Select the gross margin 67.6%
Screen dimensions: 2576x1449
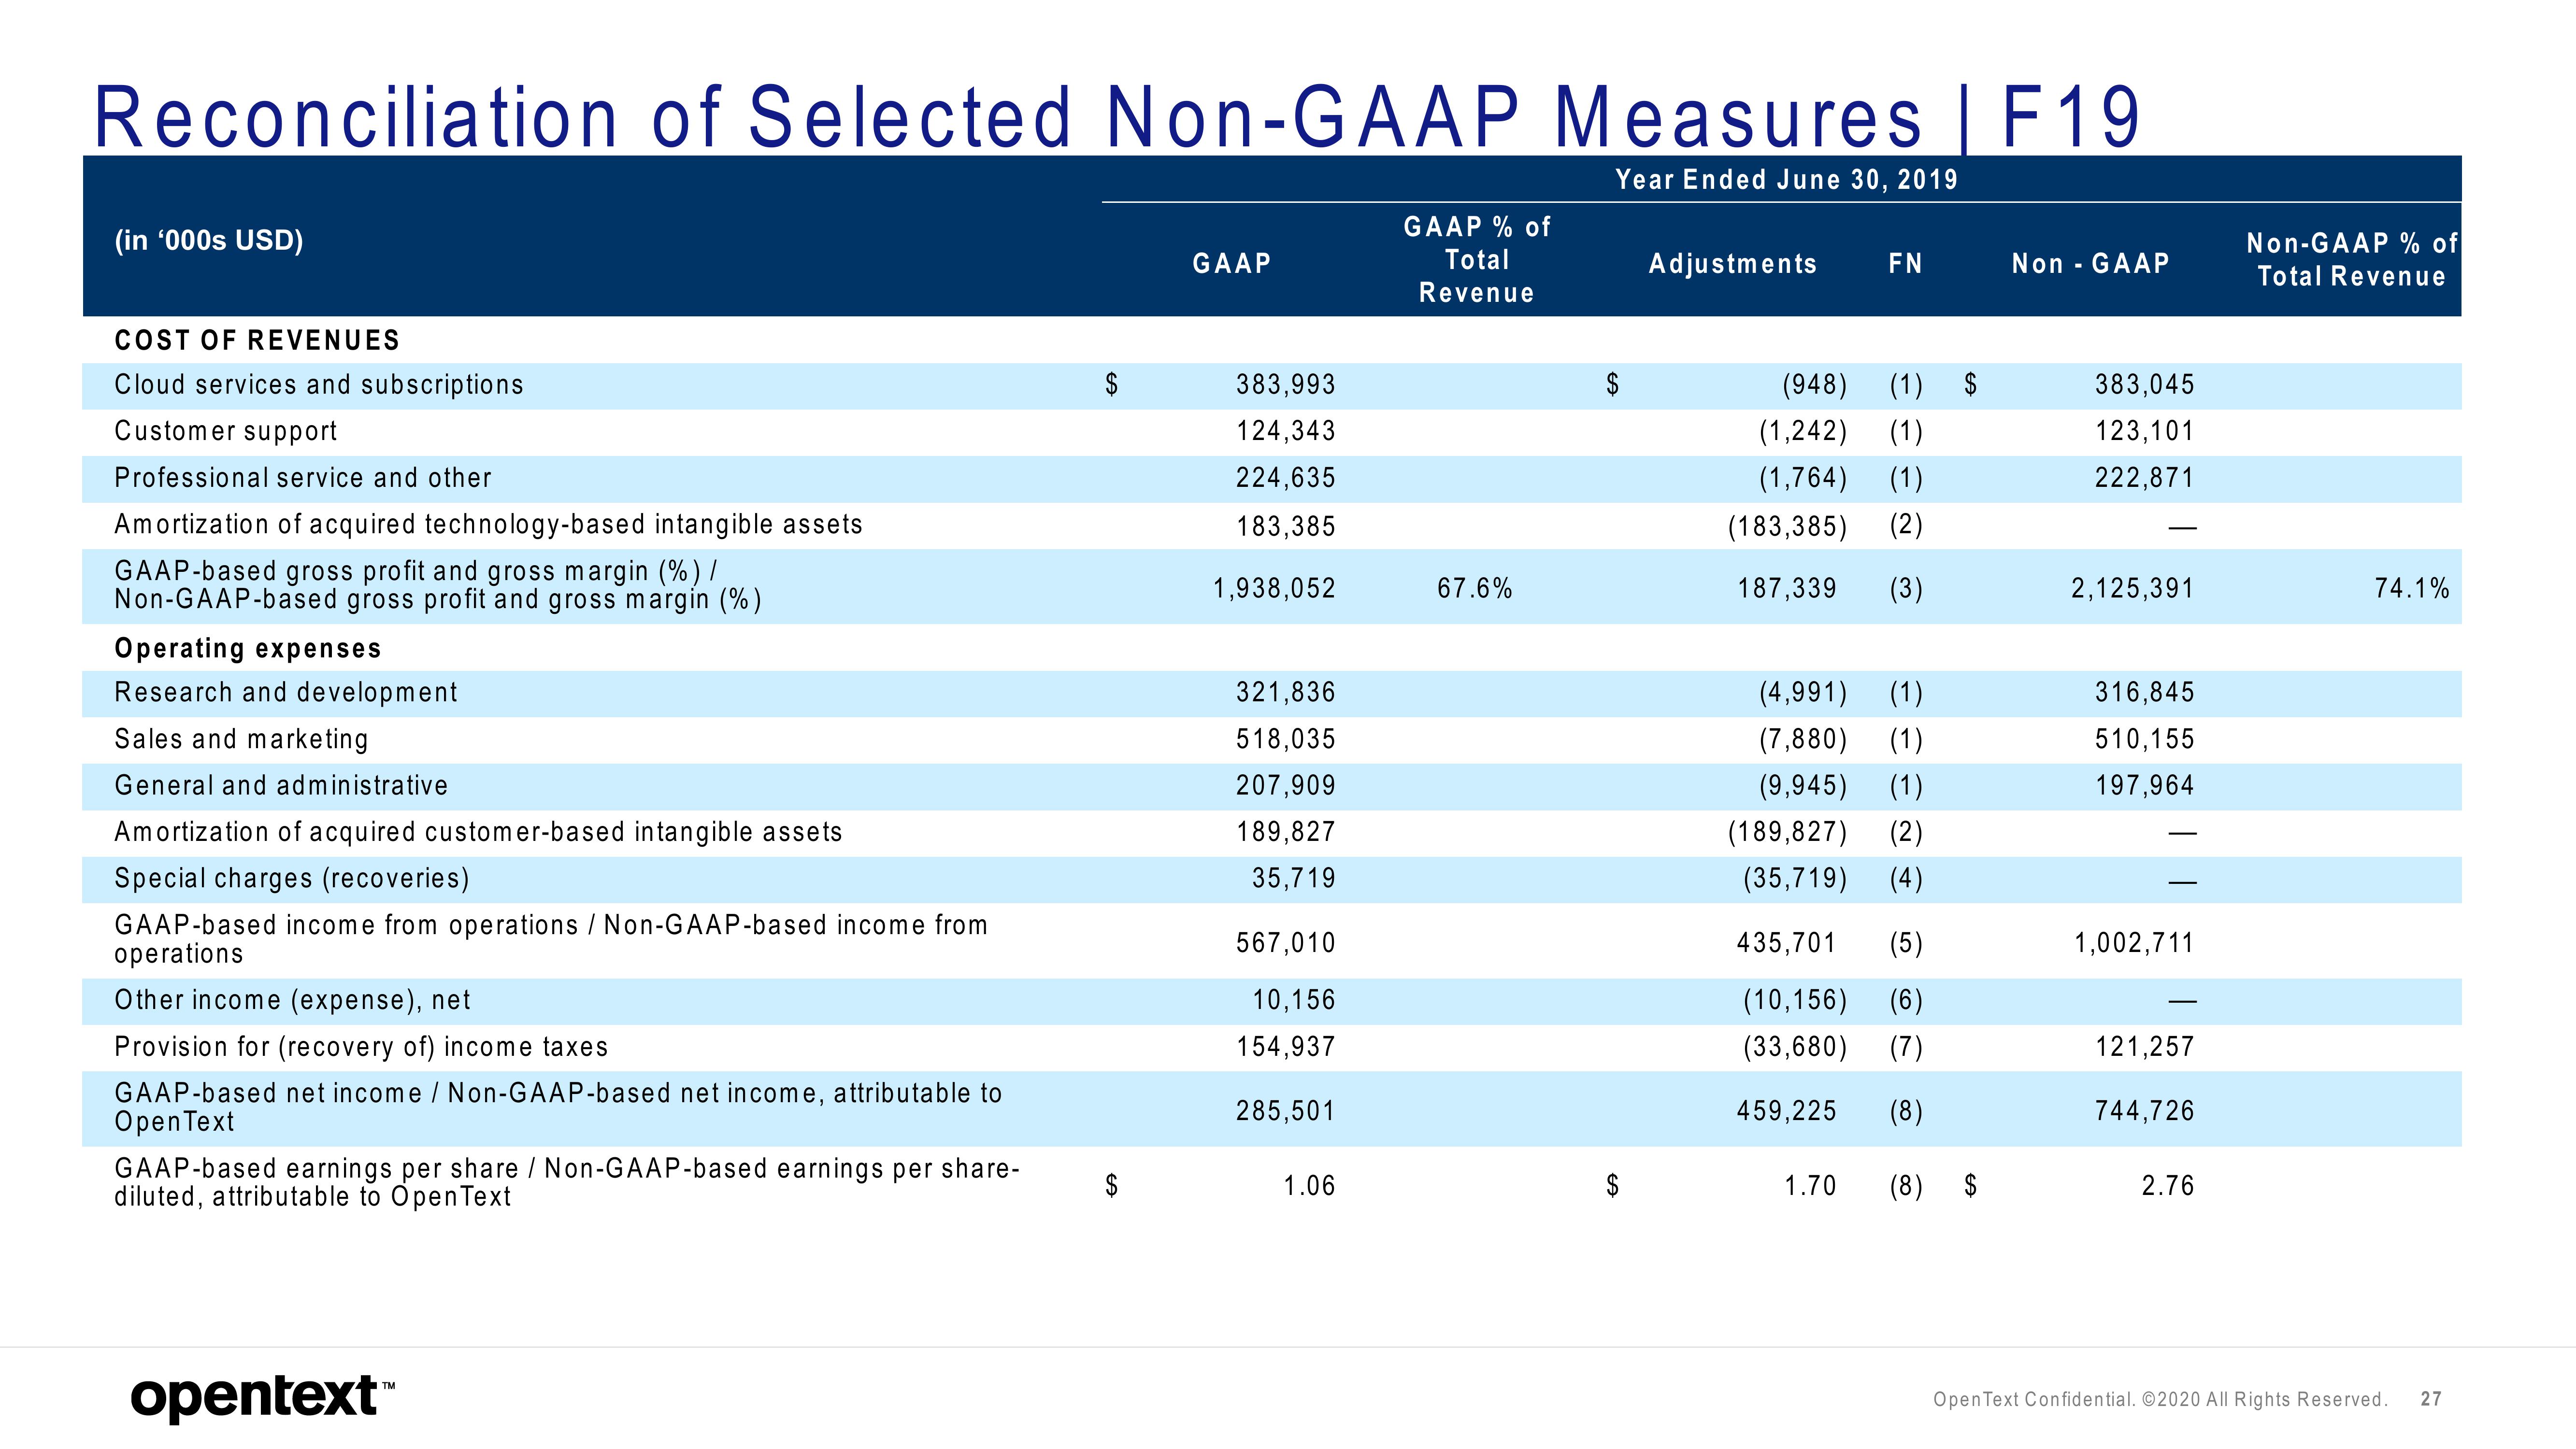[x=1475, y=588]
